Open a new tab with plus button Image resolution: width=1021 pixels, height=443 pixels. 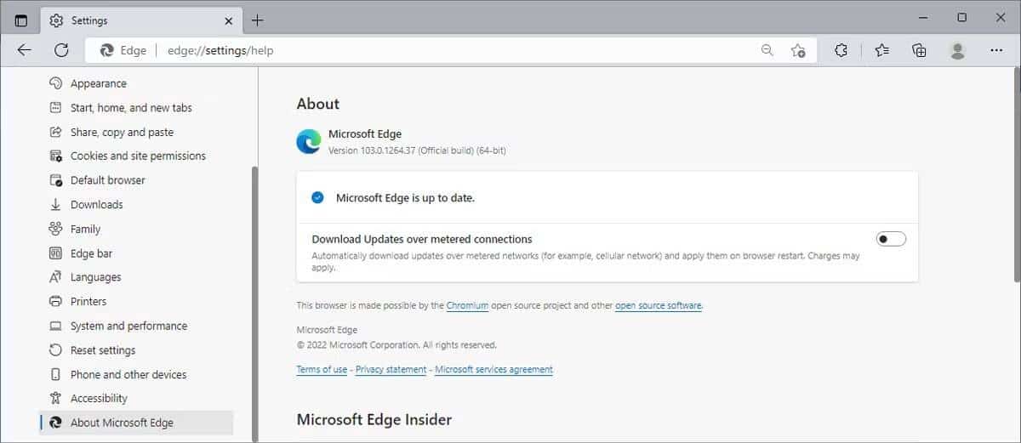coord(257,20)
